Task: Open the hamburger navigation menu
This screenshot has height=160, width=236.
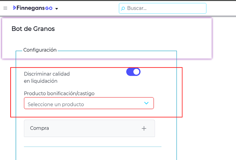Action: tap(5, 8)
